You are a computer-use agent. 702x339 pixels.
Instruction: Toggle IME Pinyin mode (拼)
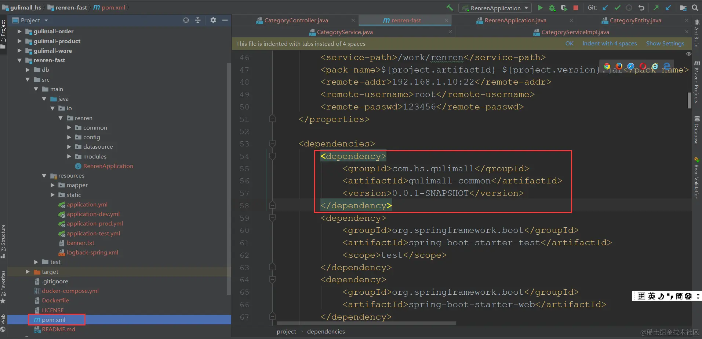click(x=641, y=296)
